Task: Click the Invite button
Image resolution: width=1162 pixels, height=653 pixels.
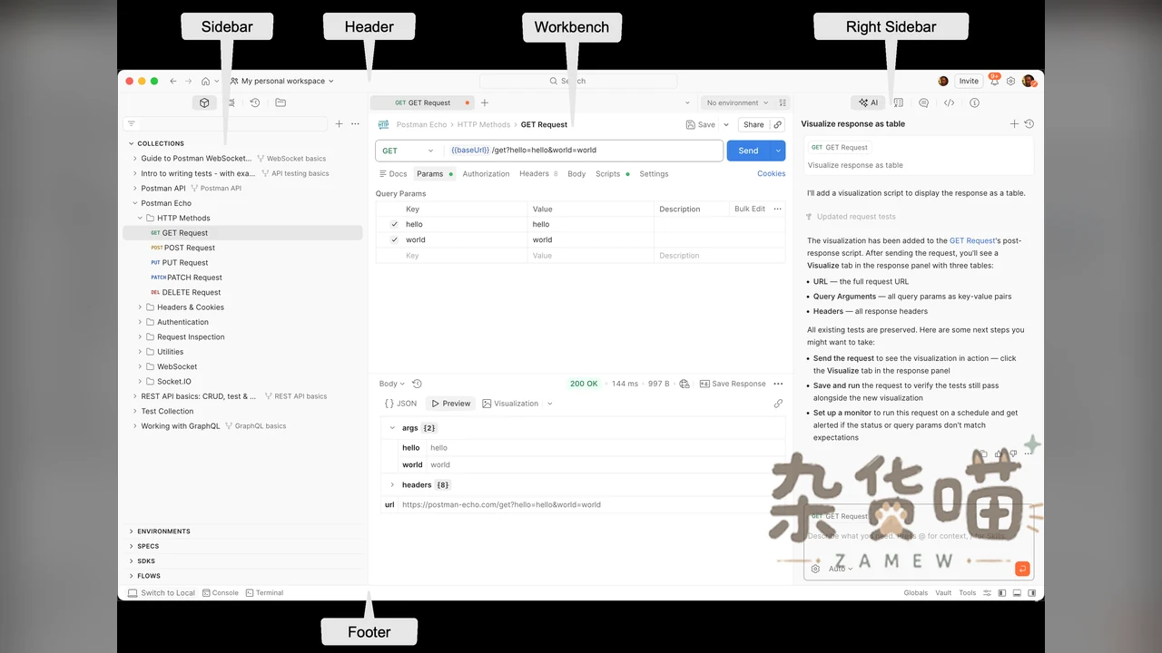Action: 969,81
